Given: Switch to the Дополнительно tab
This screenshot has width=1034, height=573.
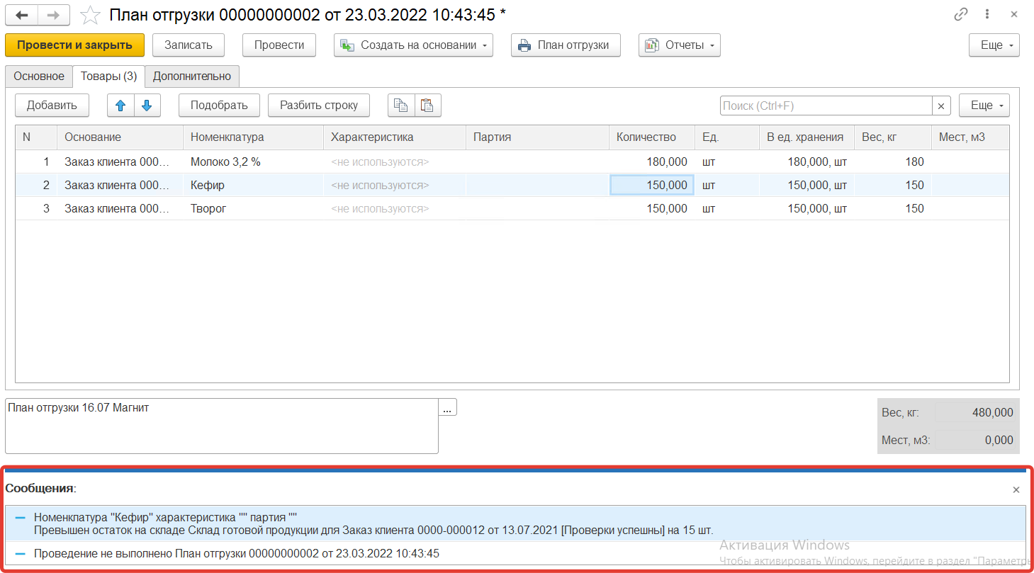Looking at the screenshot, I should pos(192,76).
